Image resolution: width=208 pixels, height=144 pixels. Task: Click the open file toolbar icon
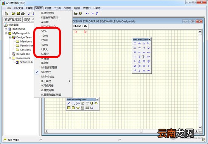tap(14, 14)
